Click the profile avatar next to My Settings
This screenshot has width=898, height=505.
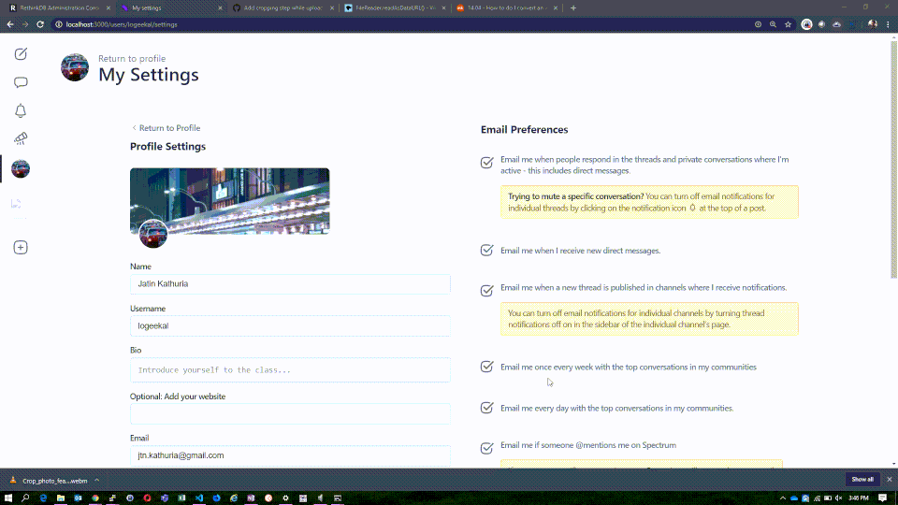tap(75, 67)
